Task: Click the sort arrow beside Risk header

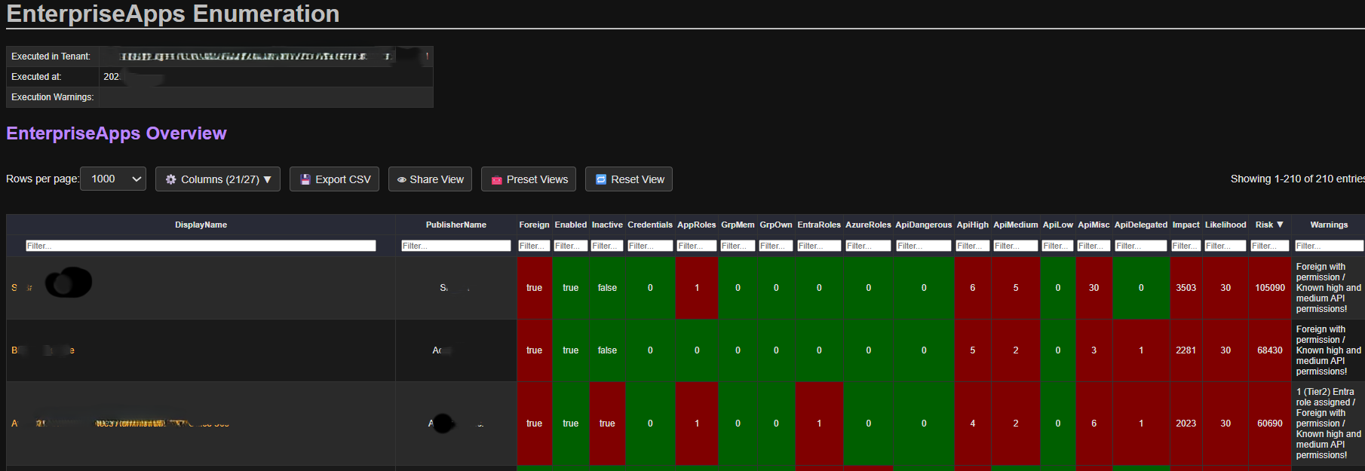Action: (x=1280, y=225)
